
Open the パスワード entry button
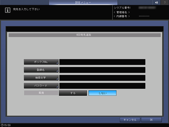(41, 86)
